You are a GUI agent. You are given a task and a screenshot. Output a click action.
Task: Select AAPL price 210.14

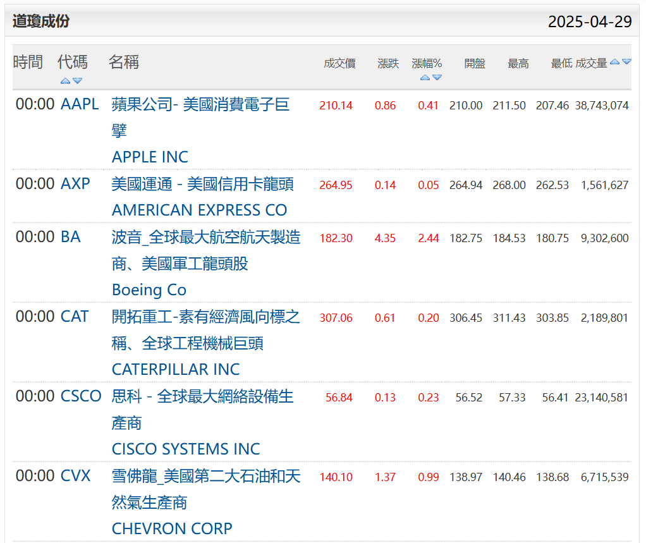[x=336, y=106]
